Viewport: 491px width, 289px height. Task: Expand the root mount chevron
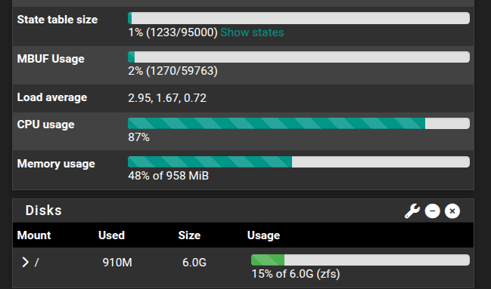[x=26, y=262]
